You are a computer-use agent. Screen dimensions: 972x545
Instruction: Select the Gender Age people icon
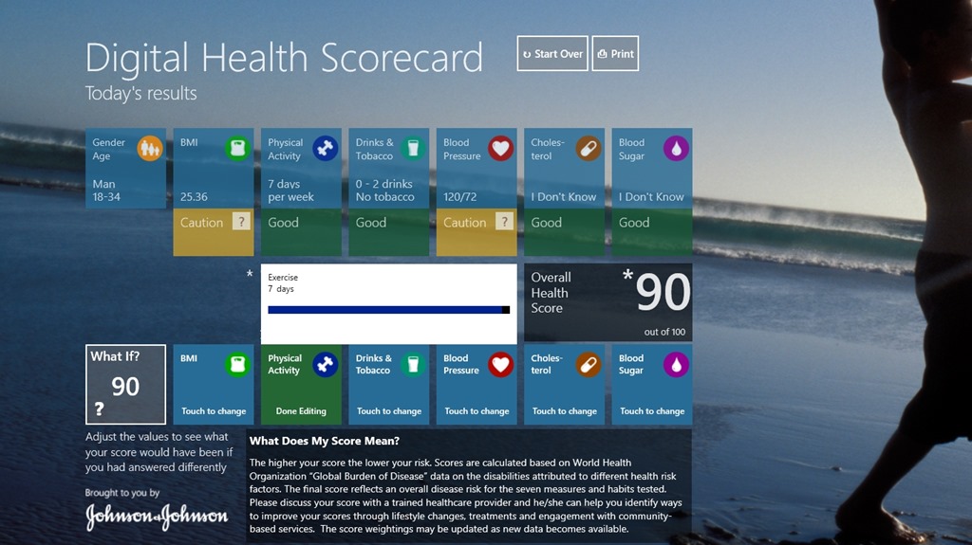149,149
